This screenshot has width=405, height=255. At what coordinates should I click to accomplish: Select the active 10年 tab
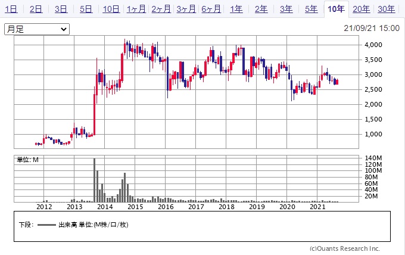point(336,10)
